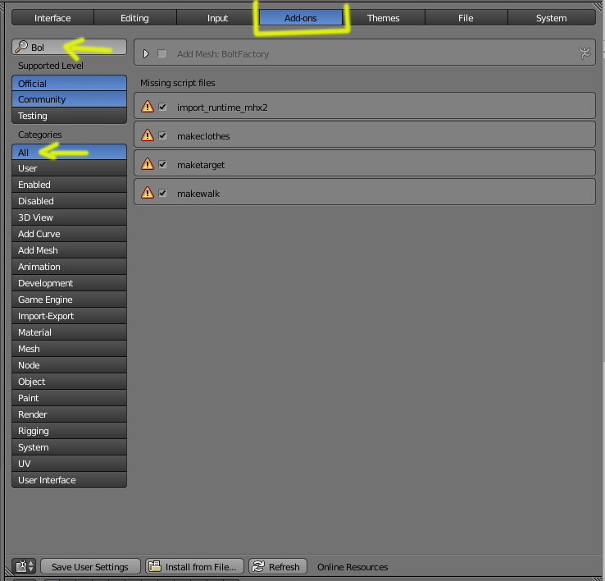The width and height of the screenshot is (605, 581).
Task: Select the User category
Action: 70,168
